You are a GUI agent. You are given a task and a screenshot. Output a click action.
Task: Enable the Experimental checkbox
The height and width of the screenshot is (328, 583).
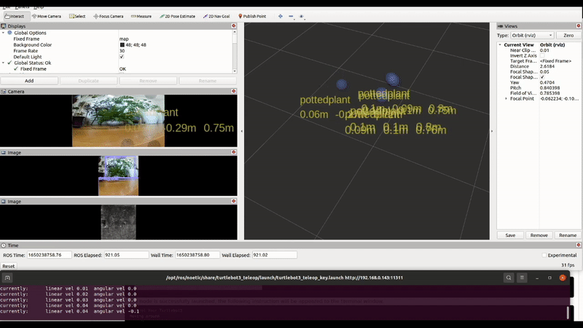tap(544, 255)
